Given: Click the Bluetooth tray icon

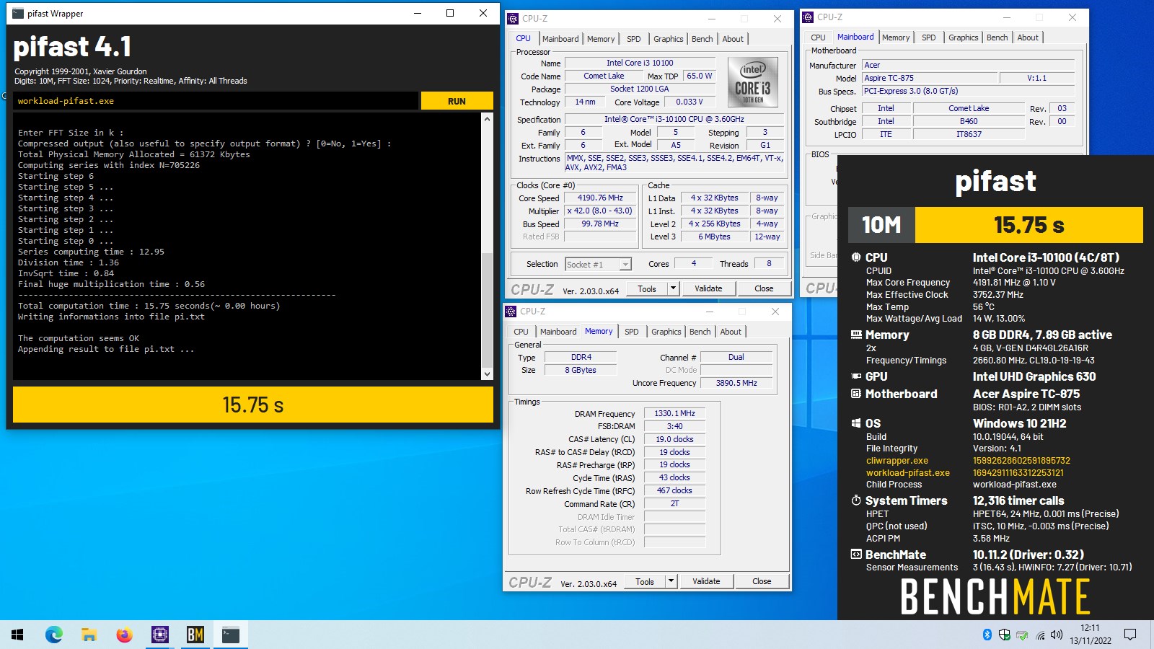Looking at the screenshot, I should tap(987, 635).
